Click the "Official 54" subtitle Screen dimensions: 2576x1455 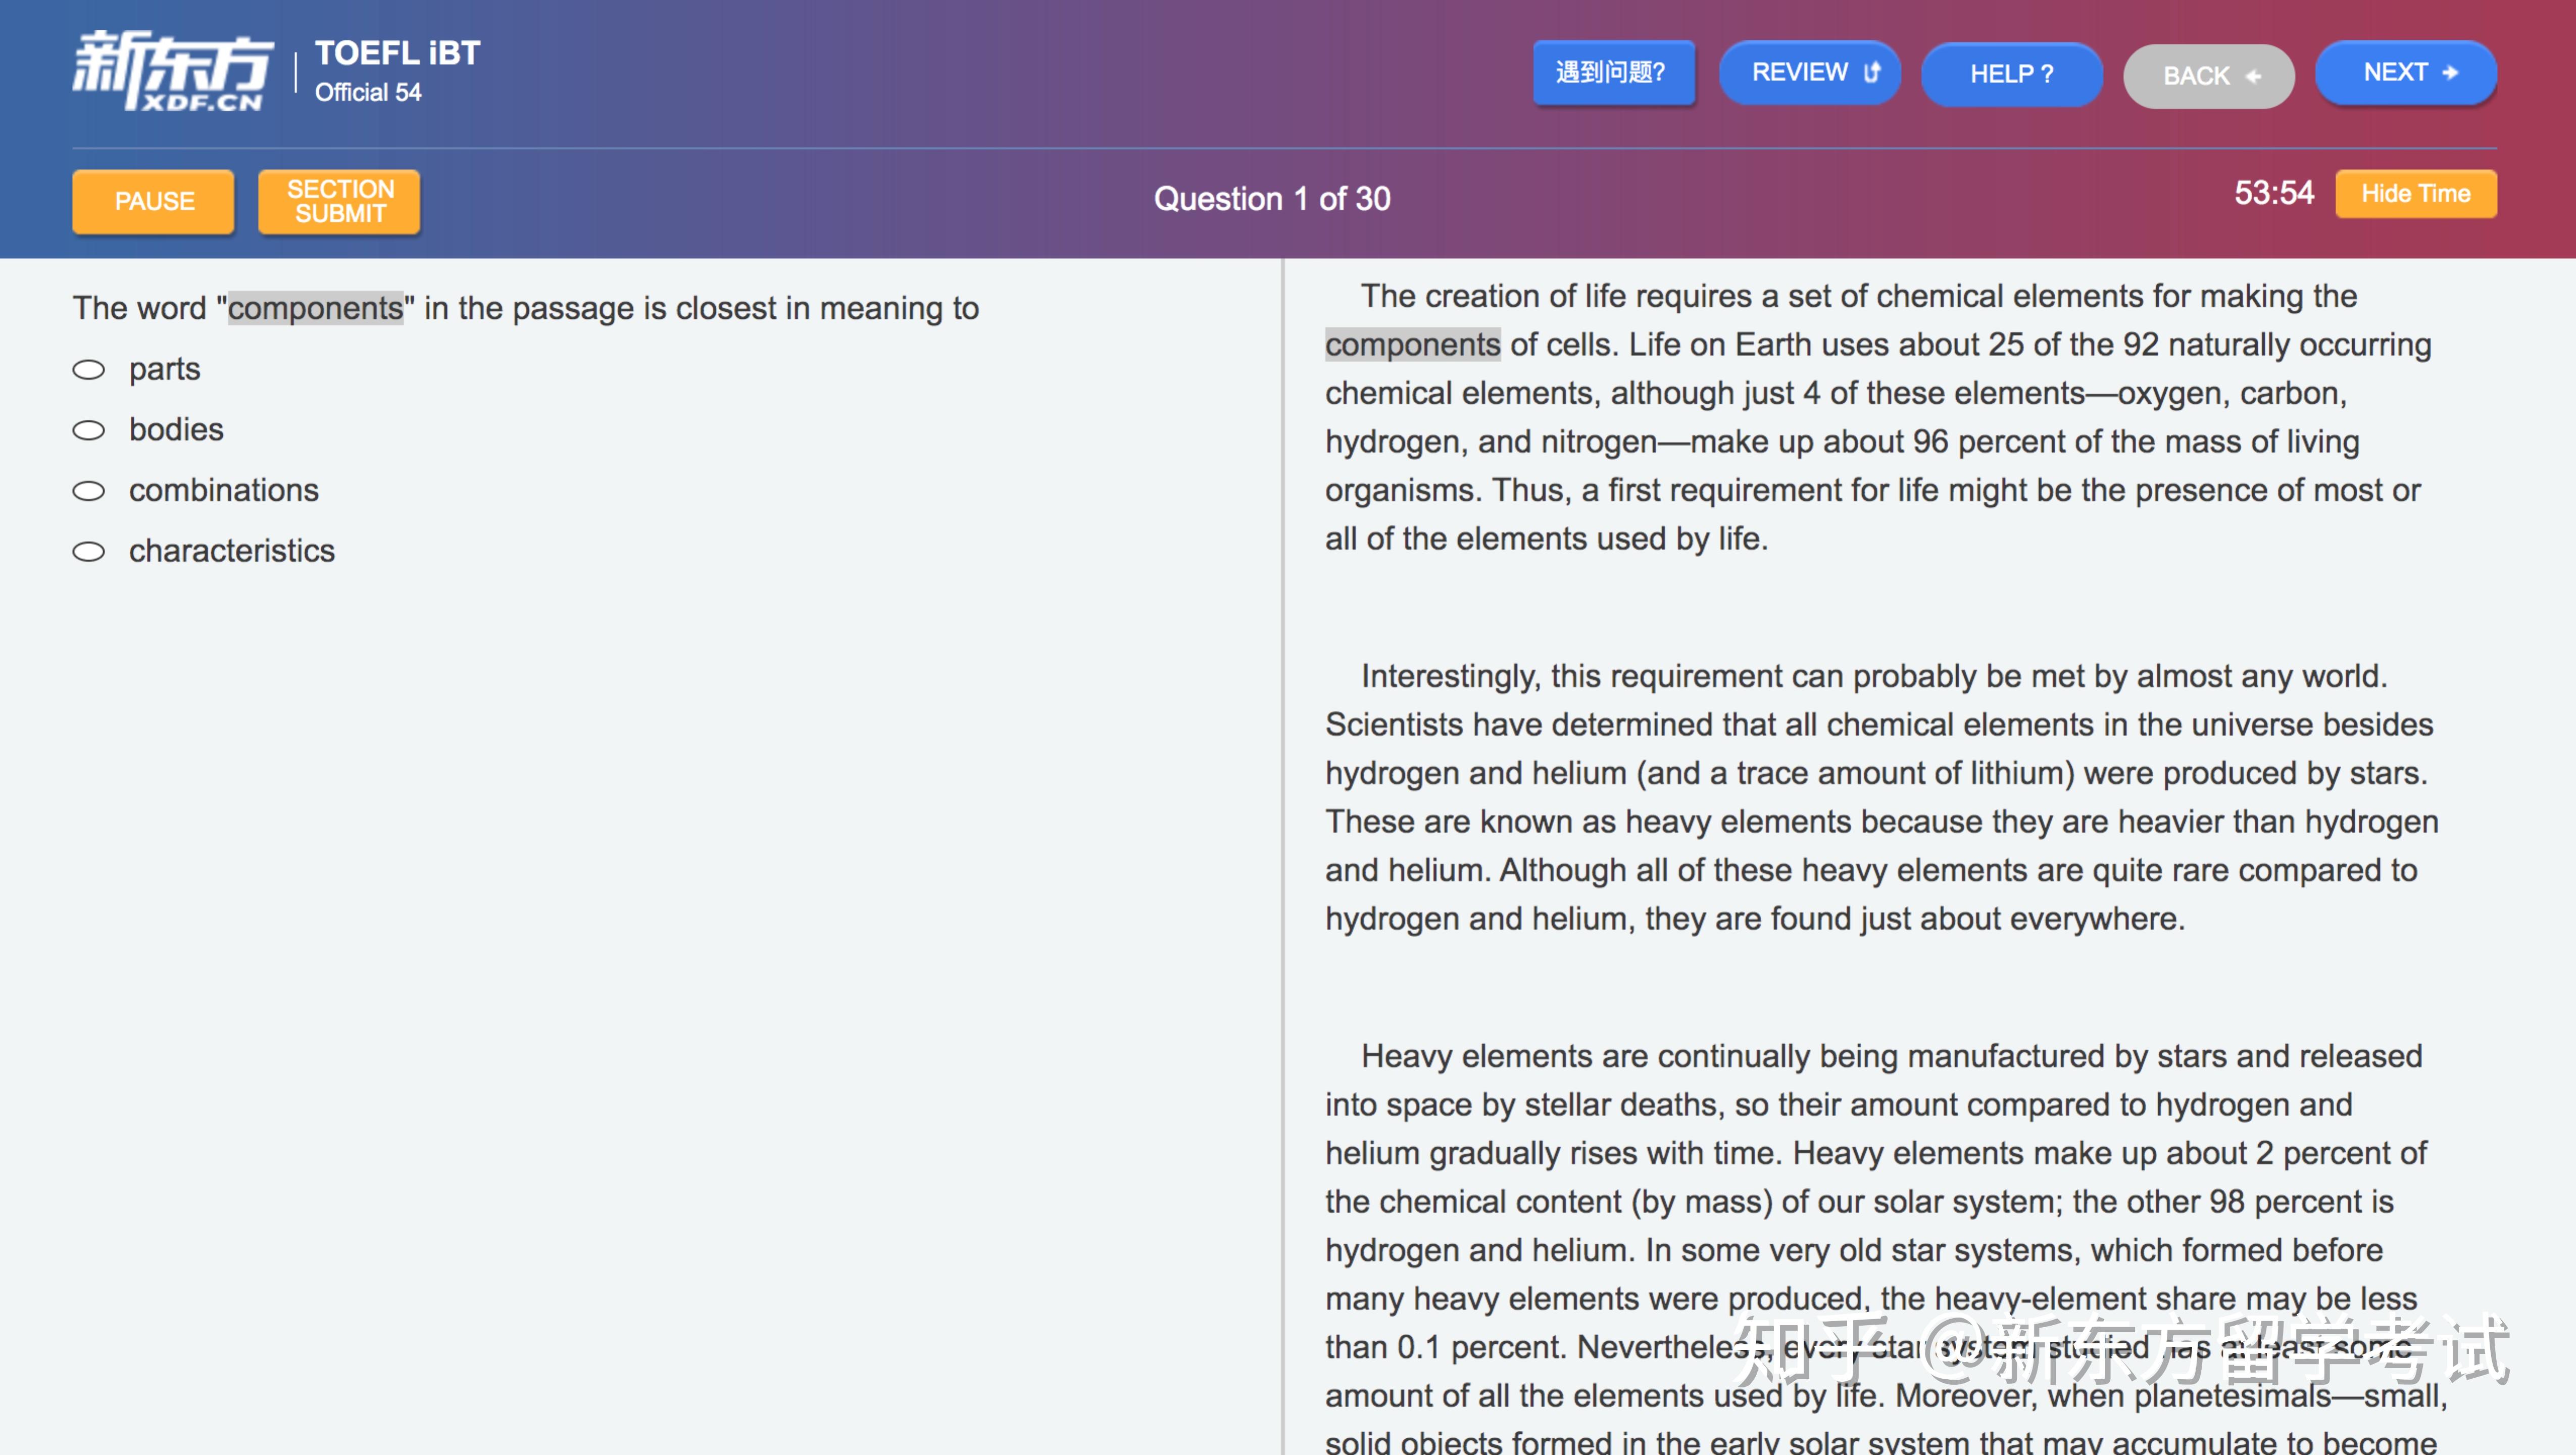(x=368, y=93)
